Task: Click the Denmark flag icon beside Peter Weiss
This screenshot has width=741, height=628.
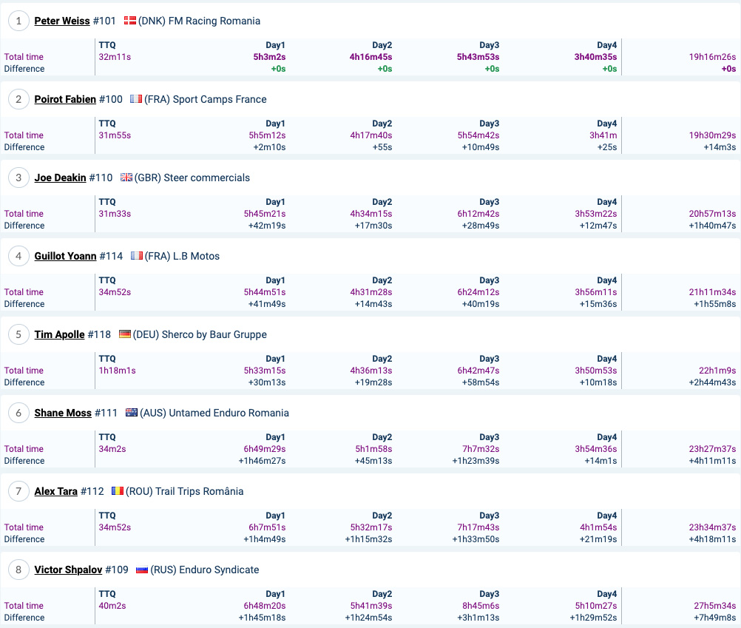Action: point(130,20)
